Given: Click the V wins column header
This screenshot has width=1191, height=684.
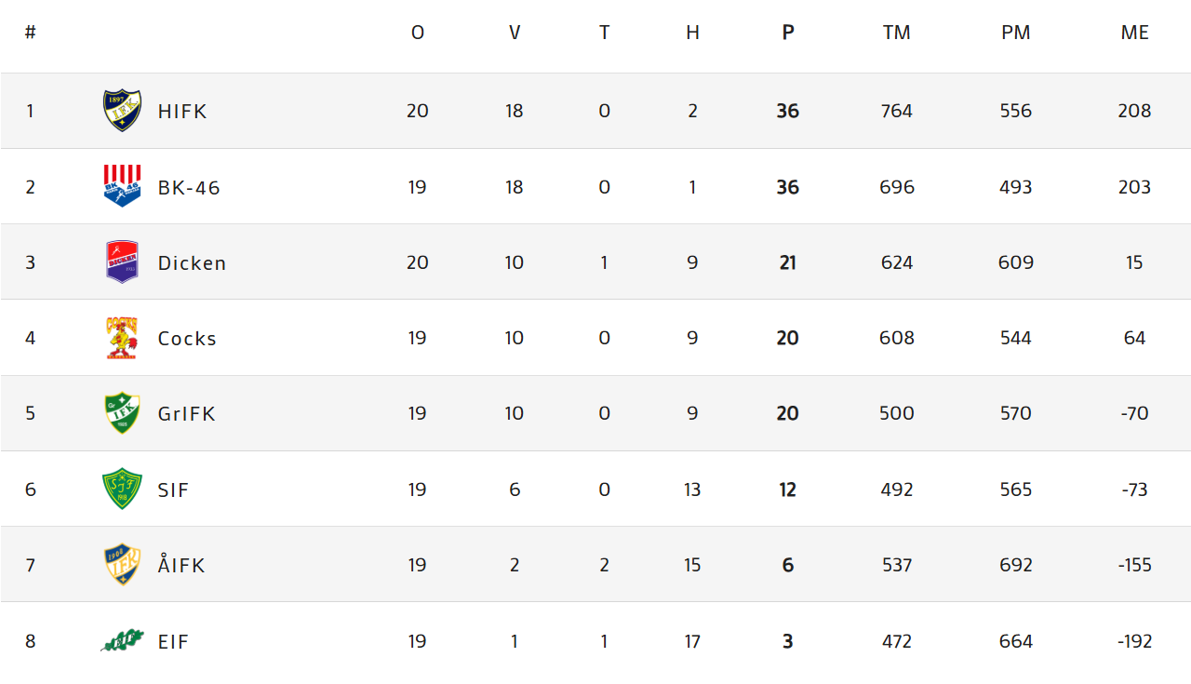Looking at the screenshot, I should tap(515, 33).
